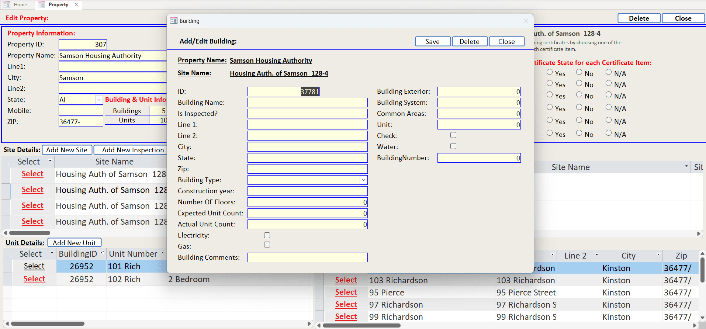
Task: Activate the Property tab
Action: tap(58, 5)
